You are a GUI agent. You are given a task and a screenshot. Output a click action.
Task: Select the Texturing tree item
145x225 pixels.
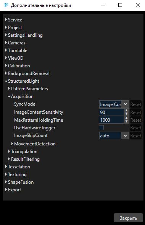point(17,174)
